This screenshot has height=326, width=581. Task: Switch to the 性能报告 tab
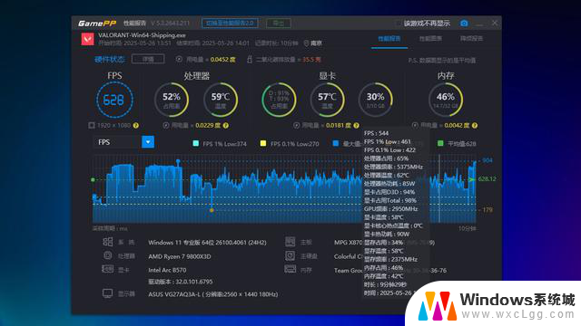click(x=389, y=39)
